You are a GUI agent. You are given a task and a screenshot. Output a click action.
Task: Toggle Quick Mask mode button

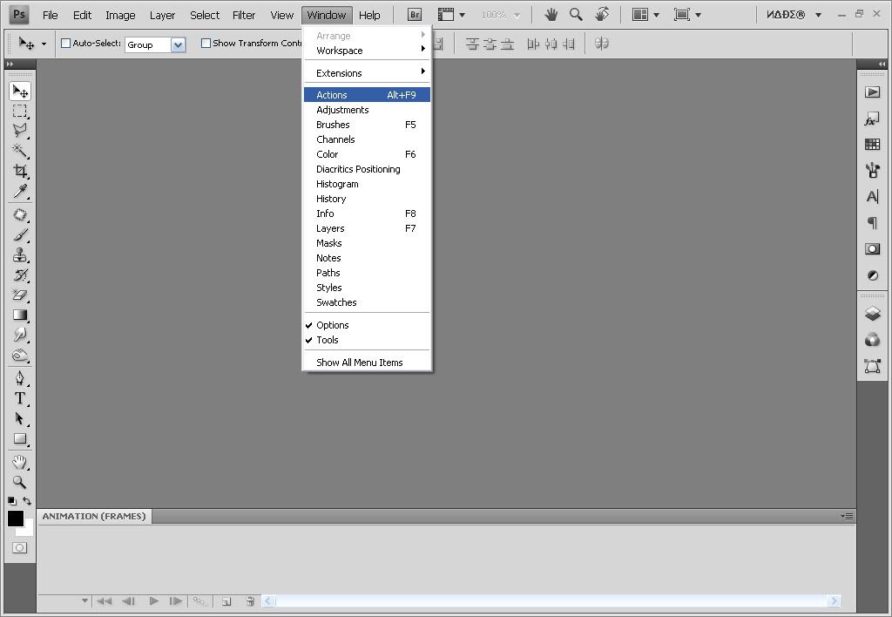point(19,548)
